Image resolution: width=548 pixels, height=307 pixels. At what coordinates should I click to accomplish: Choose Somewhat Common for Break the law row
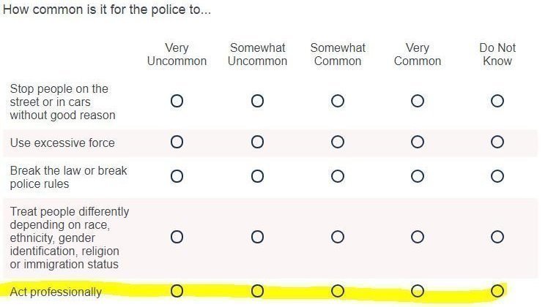click(338, 176)
